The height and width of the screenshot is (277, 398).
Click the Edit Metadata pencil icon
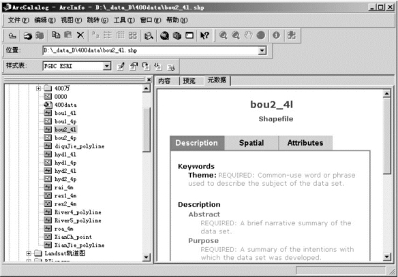point(121,67)
